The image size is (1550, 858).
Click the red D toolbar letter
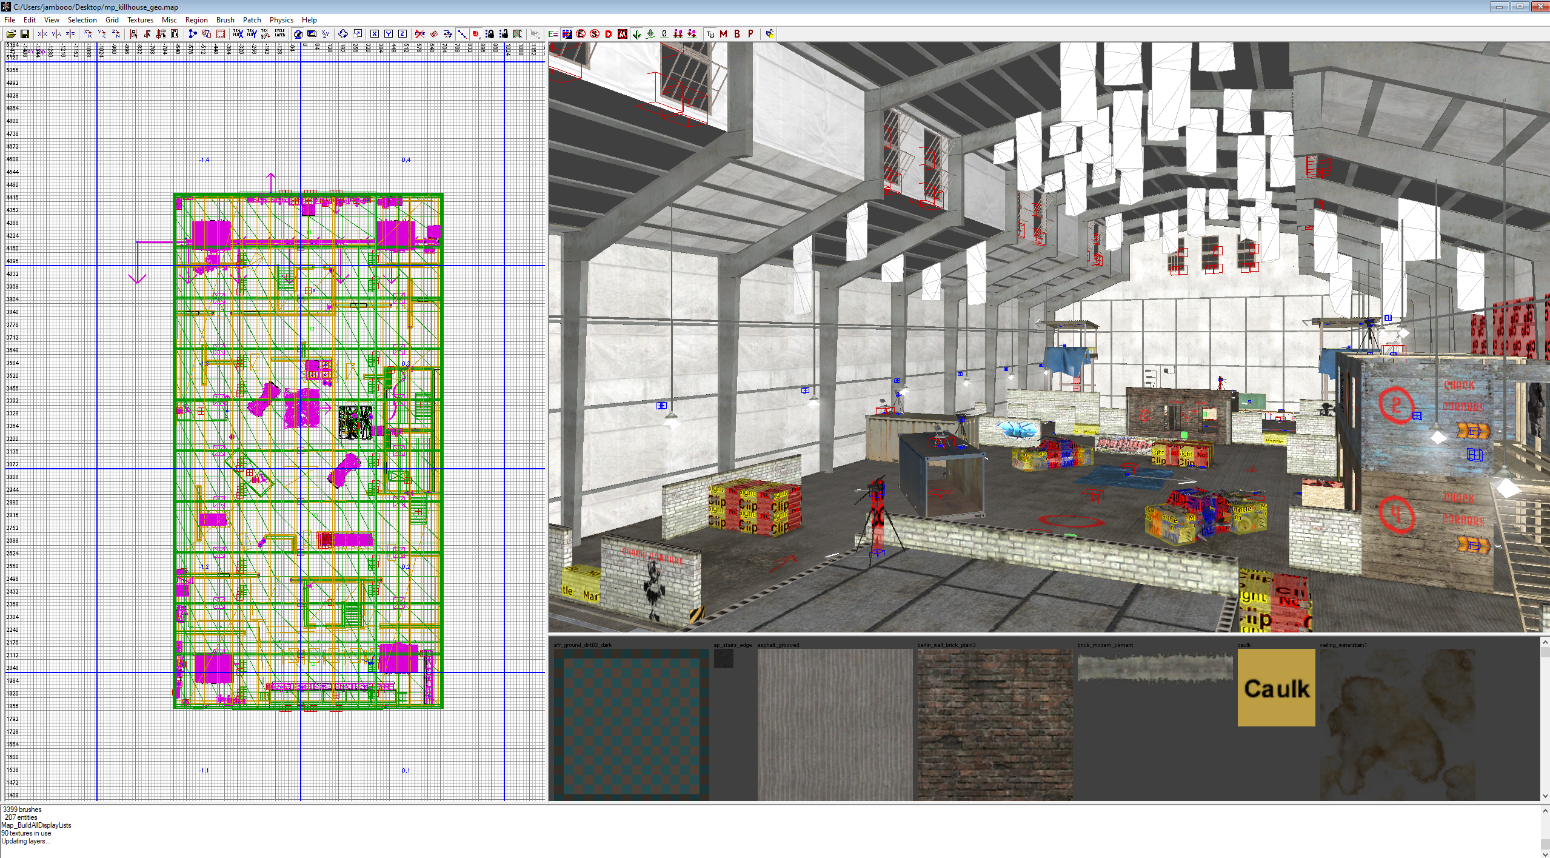[x=609, y=34]
